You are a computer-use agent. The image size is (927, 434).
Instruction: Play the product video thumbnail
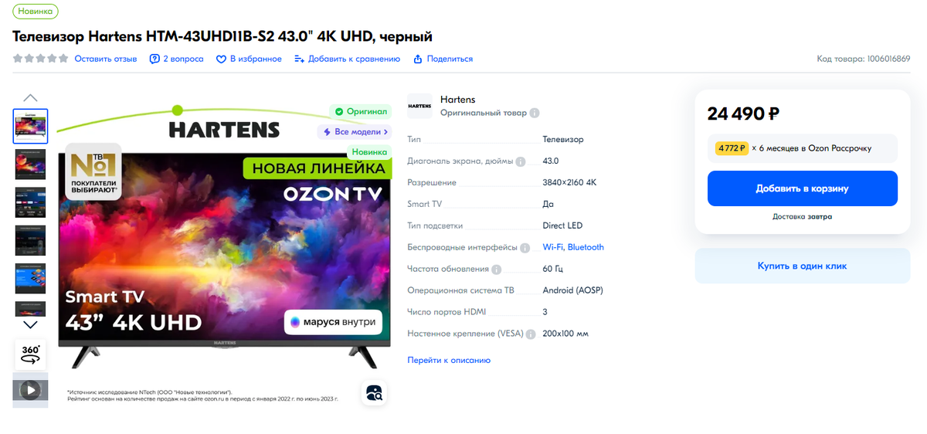pos(30,390)
